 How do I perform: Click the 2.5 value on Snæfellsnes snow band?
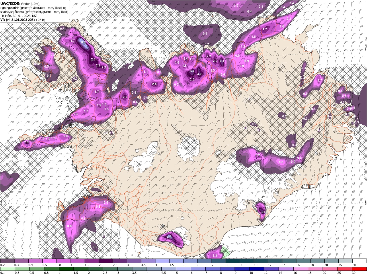tap(27, 142)
